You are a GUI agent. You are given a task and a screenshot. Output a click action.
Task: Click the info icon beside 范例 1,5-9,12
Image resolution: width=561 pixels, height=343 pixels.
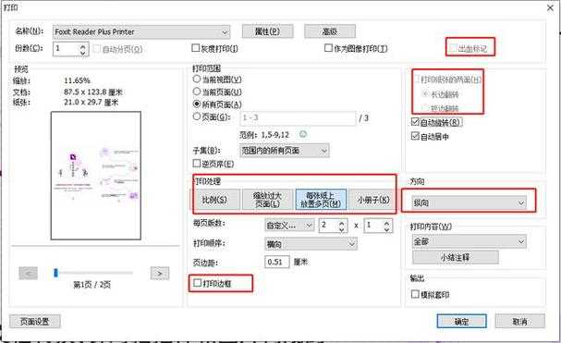pyautogui.click(x=303, y=134)
